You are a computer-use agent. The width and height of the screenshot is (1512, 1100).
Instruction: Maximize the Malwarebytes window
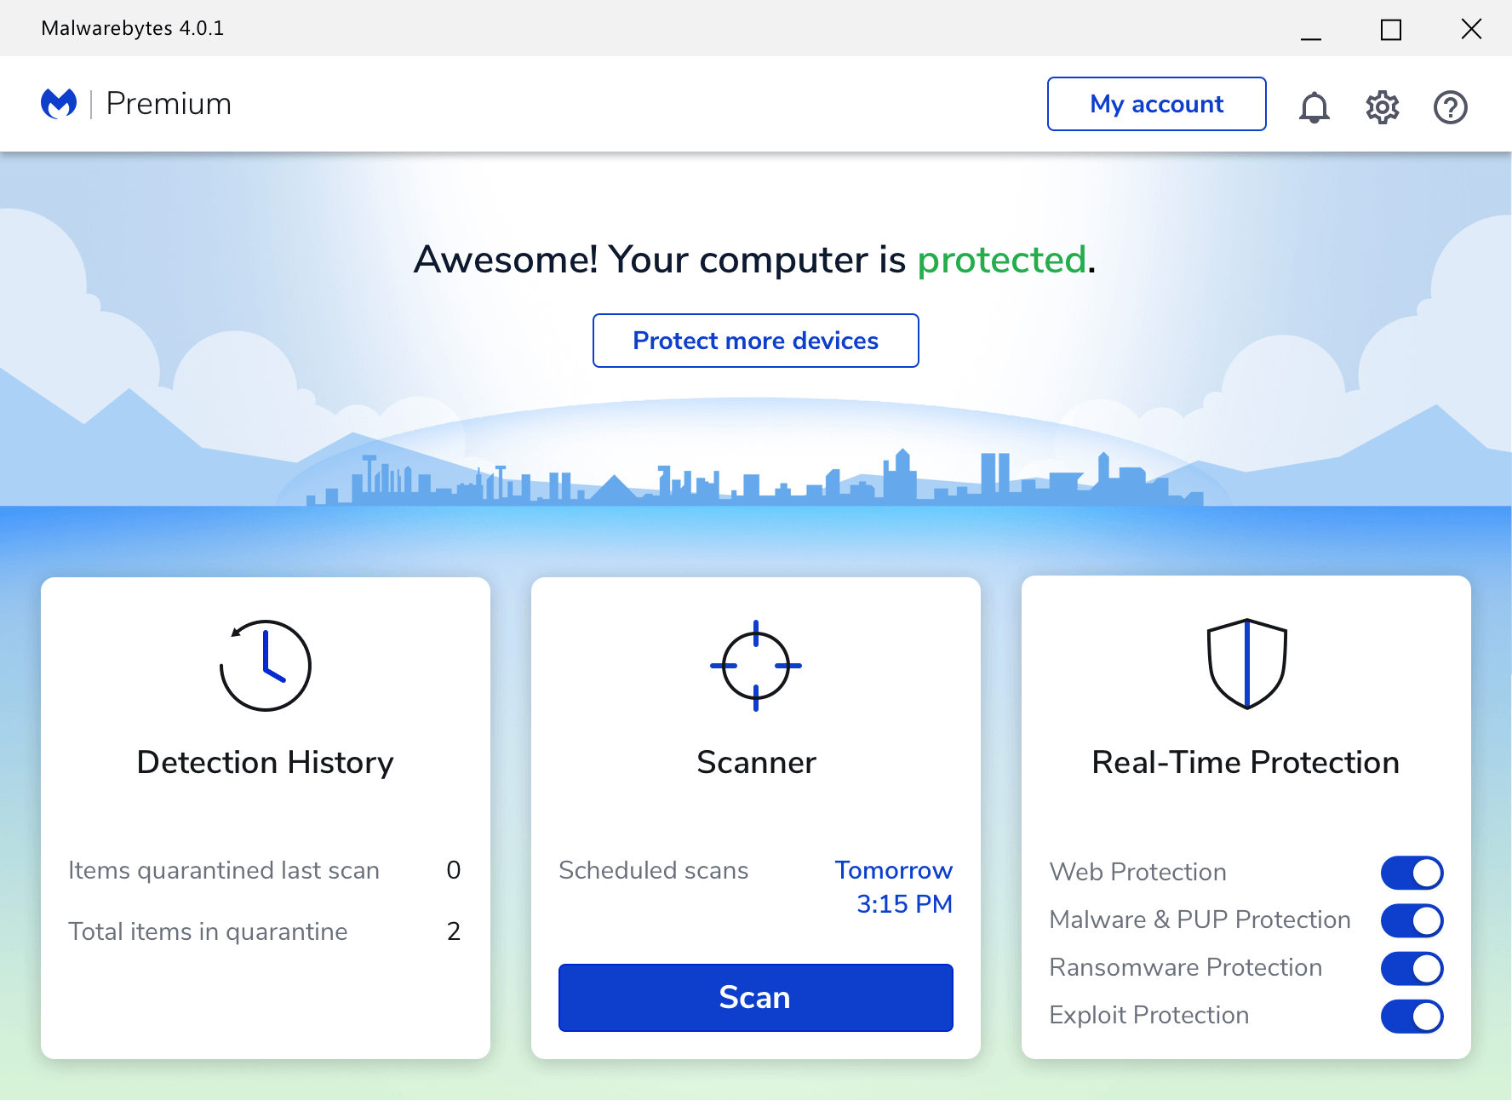pos(1391,29)
